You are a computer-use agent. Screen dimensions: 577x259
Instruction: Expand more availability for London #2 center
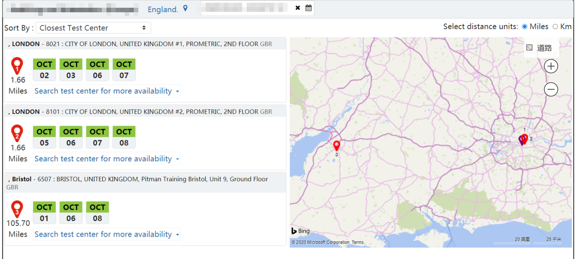click(107, 159)
